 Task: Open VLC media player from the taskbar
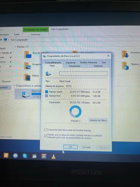coord(53,157)
